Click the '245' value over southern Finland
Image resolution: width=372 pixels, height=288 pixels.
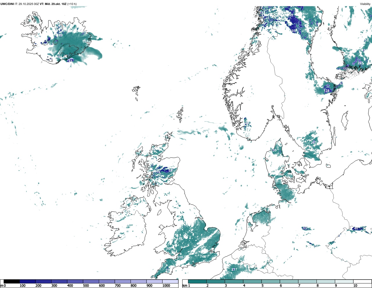(361, 63)
